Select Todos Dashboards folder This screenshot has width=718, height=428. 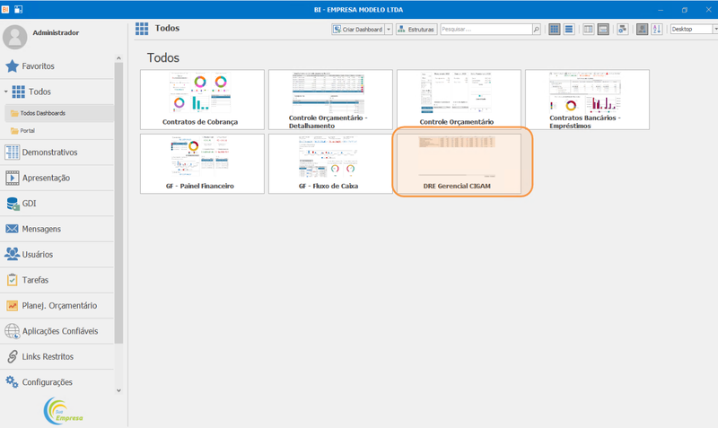(x=59, y=113)
